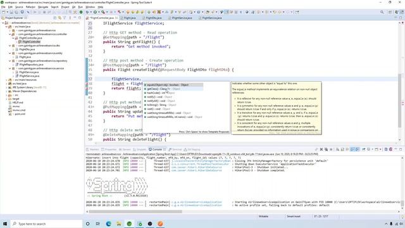This screenshot has height=228, width=405.
Task: Click the Open Perspective icon
Action: point(390,12)
